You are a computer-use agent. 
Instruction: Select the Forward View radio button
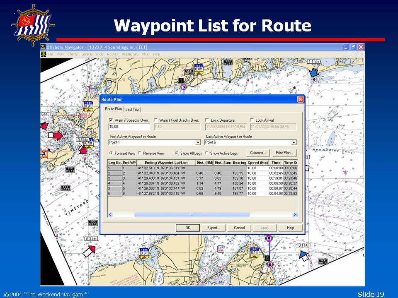click(x=111, y=153)
